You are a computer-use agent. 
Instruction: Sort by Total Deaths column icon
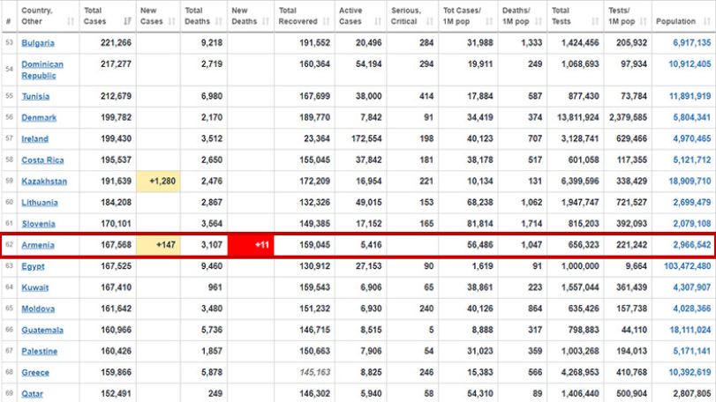click(x=219, y=21)
